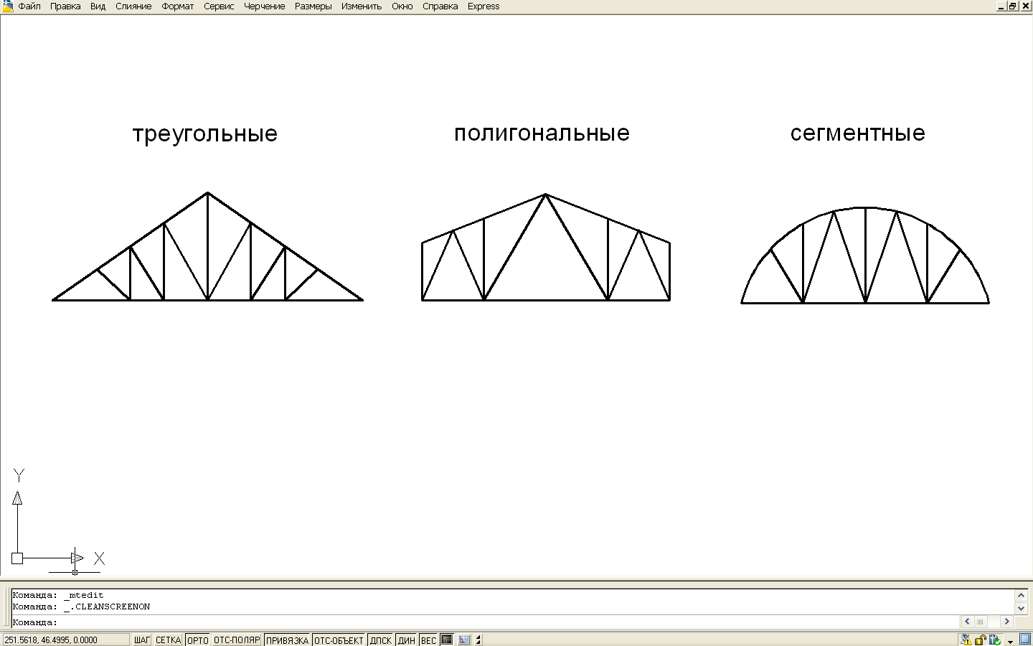Toggle ШАГ snap mode in status bar
The width and height of the screenshot is (1033, 646).
(x=142, y=640)
